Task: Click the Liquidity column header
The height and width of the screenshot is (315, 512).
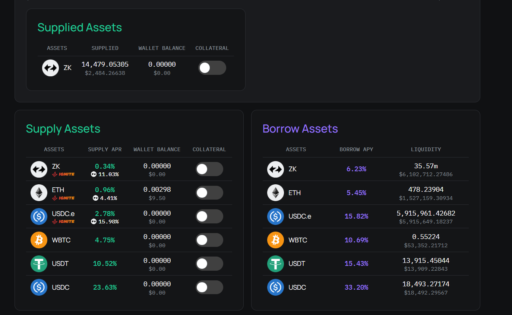Action: (x=426, y=149)
